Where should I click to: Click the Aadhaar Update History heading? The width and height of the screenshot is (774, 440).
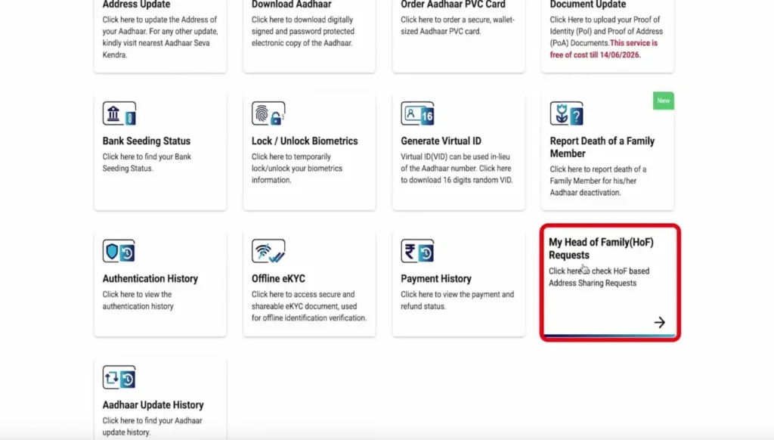pos(153,405)
